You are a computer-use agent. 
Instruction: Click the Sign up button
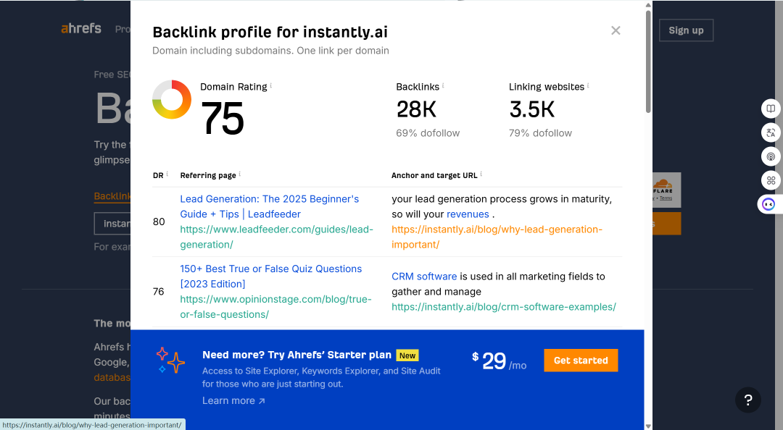pos(686,30)
